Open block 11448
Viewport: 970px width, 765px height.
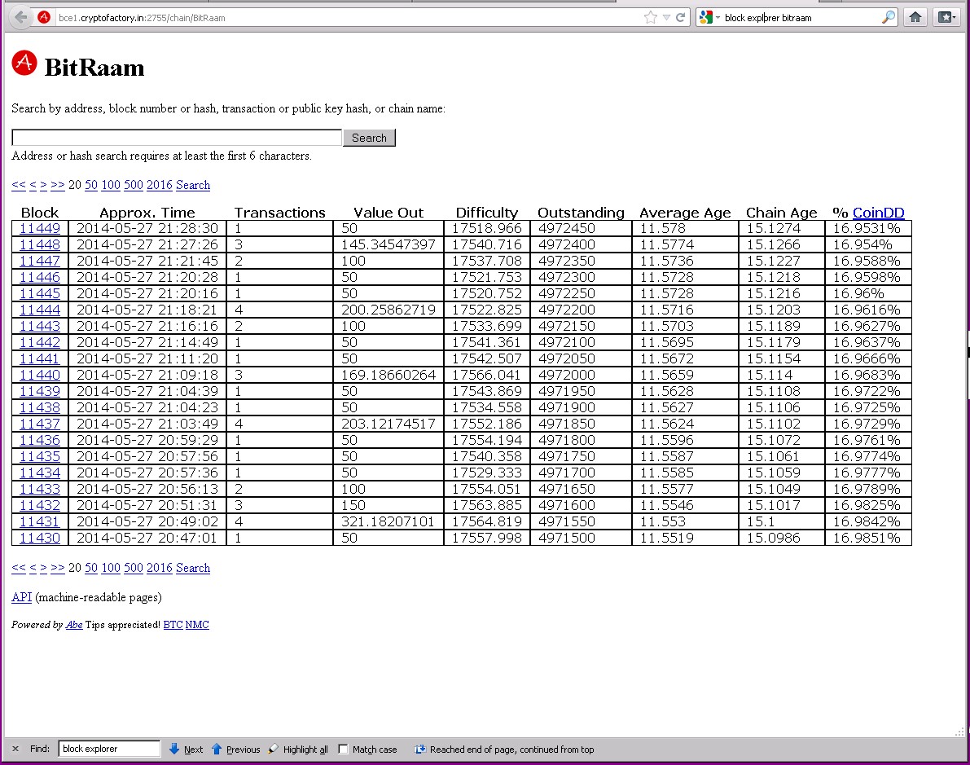pos(40,244)
